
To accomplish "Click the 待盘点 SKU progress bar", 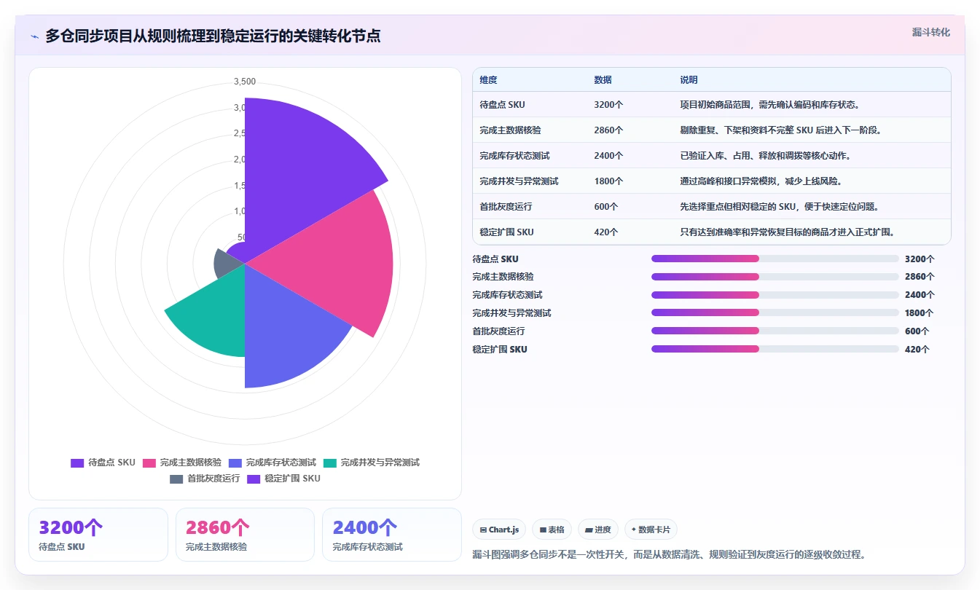I will pyautogui.click(x=775, y=259).
